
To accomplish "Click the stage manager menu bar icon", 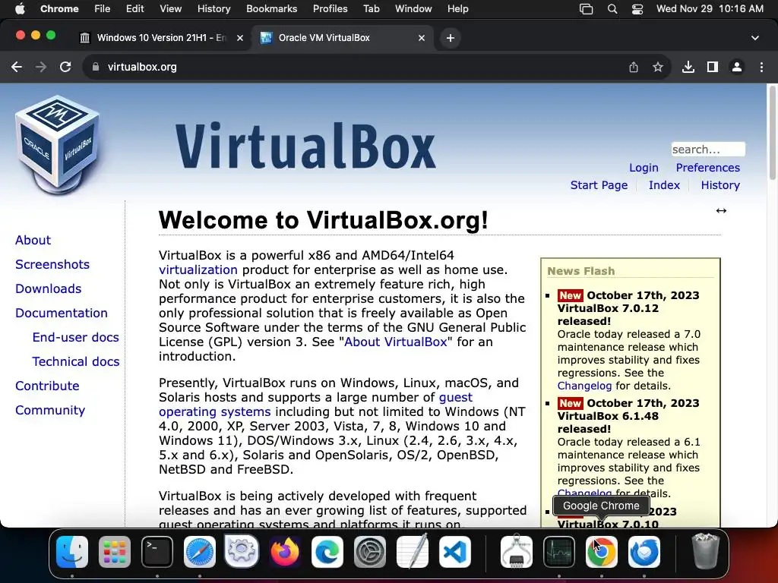I will point(586,9).
